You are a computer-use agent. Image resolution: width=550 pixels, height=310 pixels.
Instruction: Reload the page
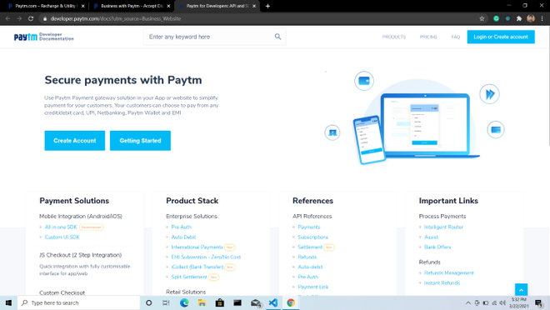tap(31, 18)
